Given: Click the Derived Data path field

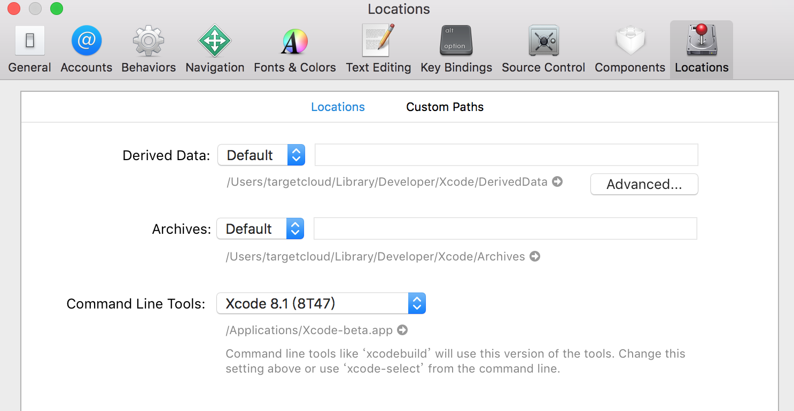Looking at the screenshot, I should [507, 155].
